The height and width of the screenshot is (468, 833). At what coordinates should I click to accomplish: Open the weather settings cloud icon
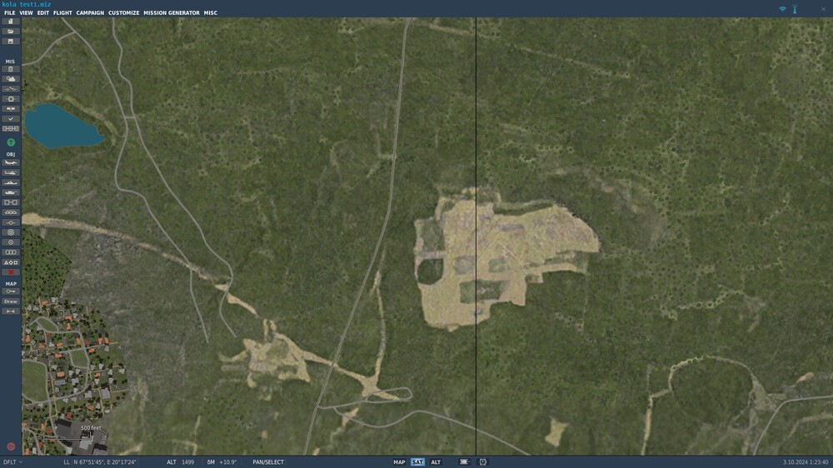(11, 79)
